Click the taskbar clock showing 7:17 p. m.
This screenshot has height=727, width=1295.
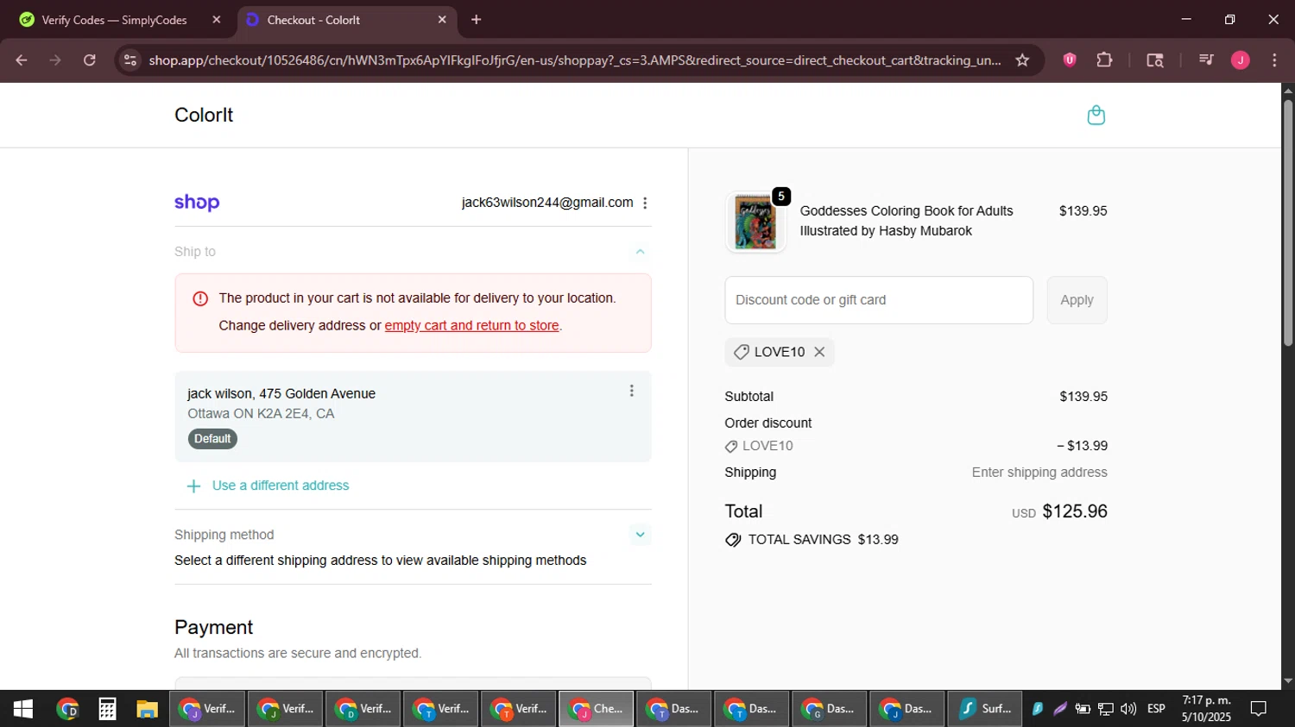tap(1206, 709)
